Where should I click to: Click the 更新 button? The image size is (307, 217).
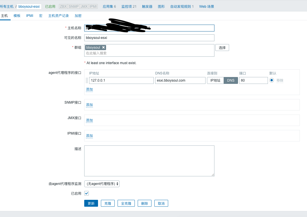(x=91, y=203)
